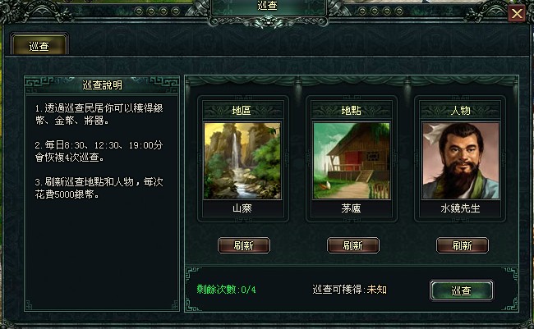Click the 地點 card header
Screen dimensions: 534x329
click(x=351, y=110)
